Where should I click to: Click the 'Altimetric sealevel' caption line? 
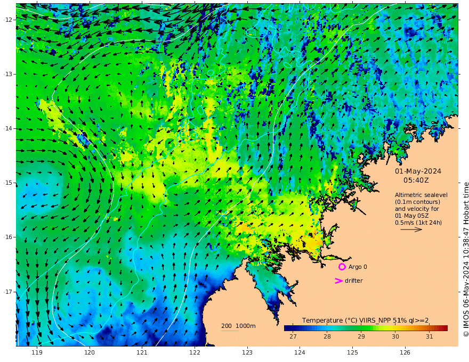(421, 195)
